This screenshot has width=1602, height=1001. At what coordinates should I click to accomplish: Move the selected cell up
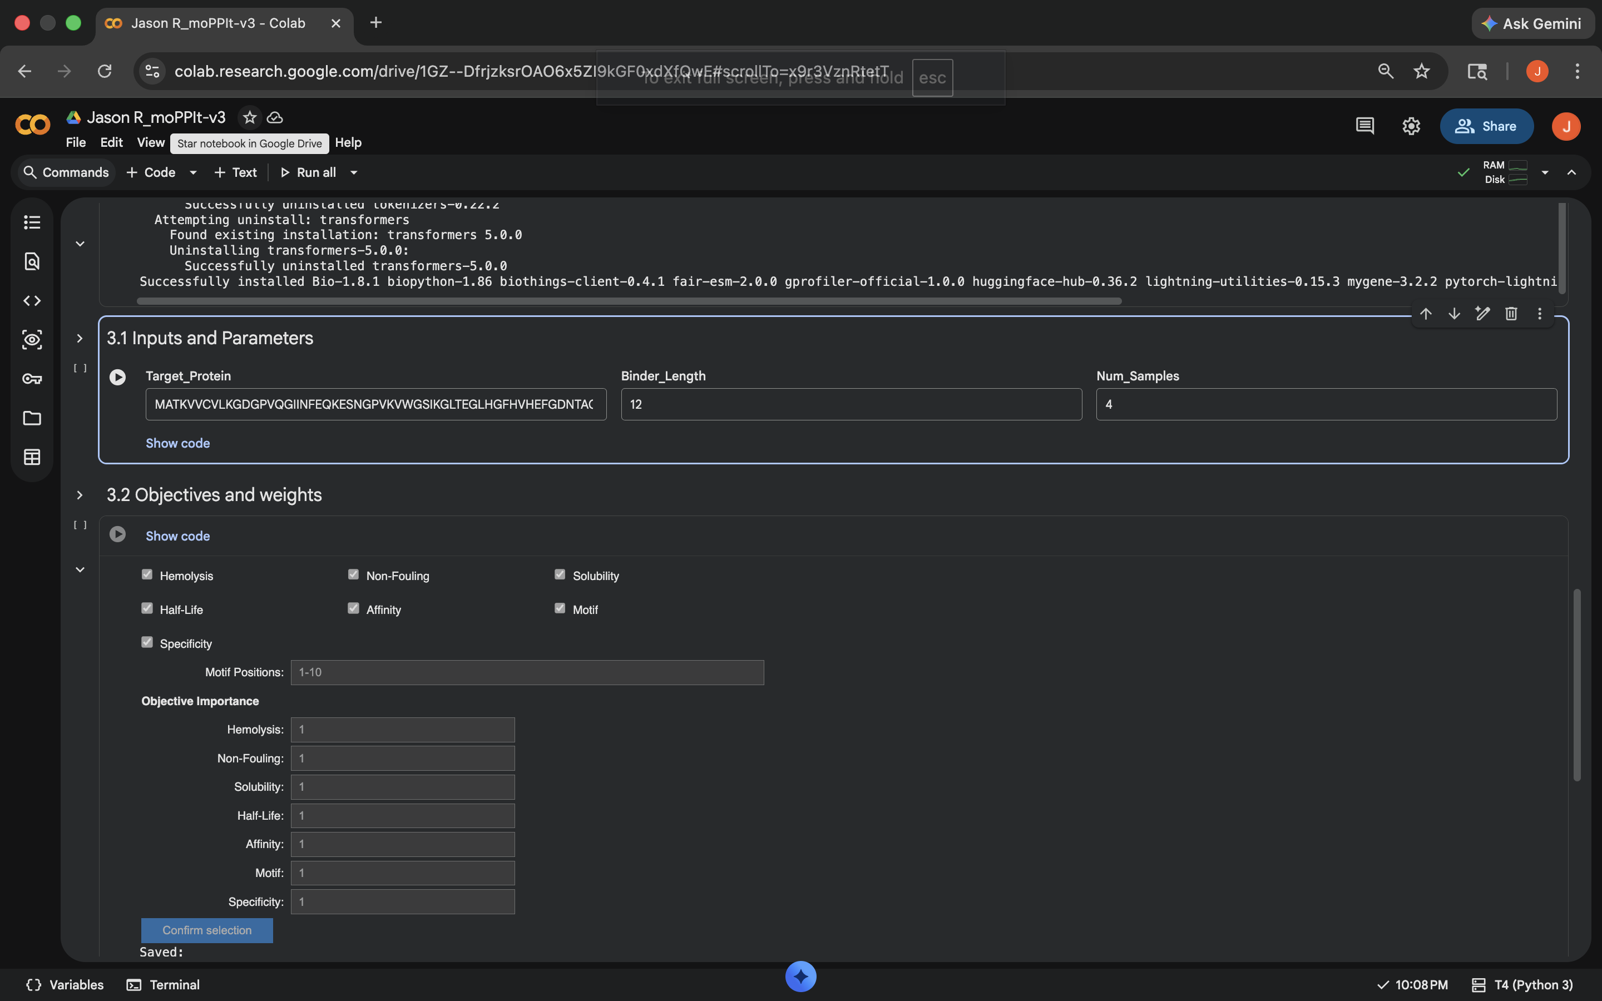point(1426,313)
